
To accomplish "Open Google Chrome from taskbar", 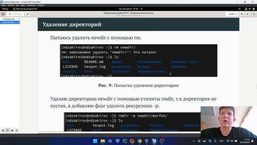I will 139,141.
